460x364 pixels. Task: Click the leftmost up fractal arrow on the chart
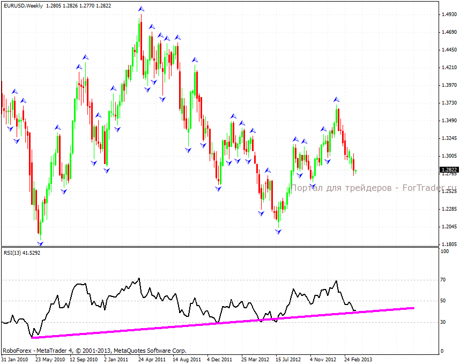tap(14, 92)
